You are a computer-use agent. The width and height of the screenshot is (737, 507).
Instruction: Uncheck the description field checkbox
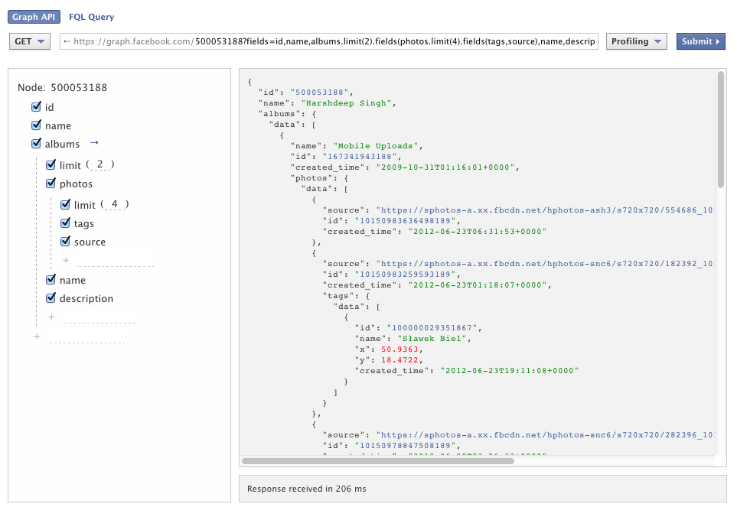pos(51,298)
